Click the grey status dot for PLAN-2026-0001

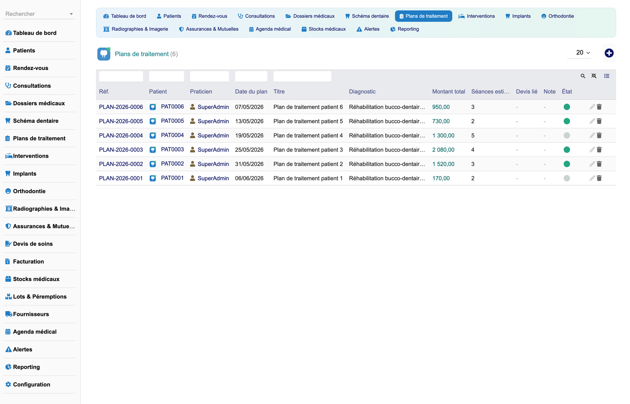[x=567, y=178]
